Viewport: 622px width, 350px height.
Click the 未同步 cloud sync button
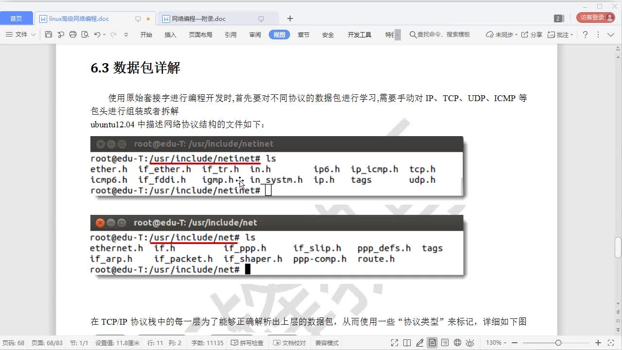tap(502, 35)
